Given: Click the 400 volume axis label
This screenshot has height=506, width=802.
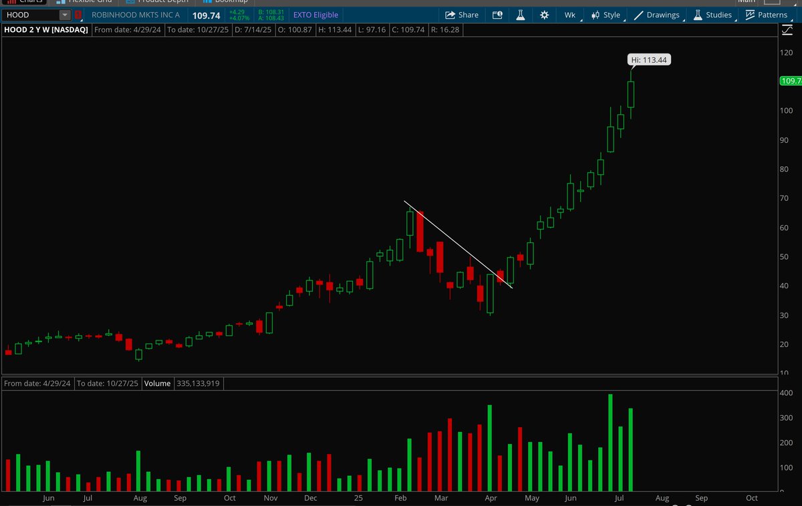Looking at the screenshot, I should pos(786,393).
